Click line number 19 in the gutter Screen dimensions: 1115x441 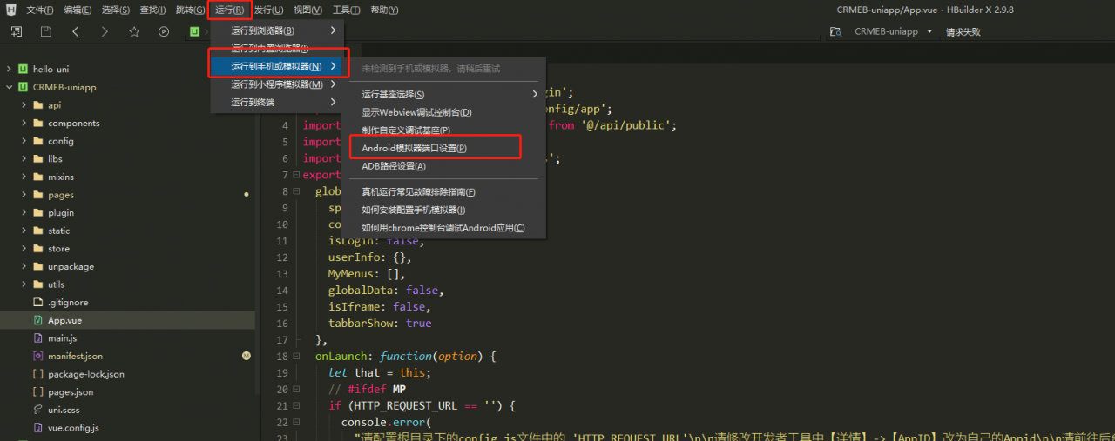click(281, 372)
